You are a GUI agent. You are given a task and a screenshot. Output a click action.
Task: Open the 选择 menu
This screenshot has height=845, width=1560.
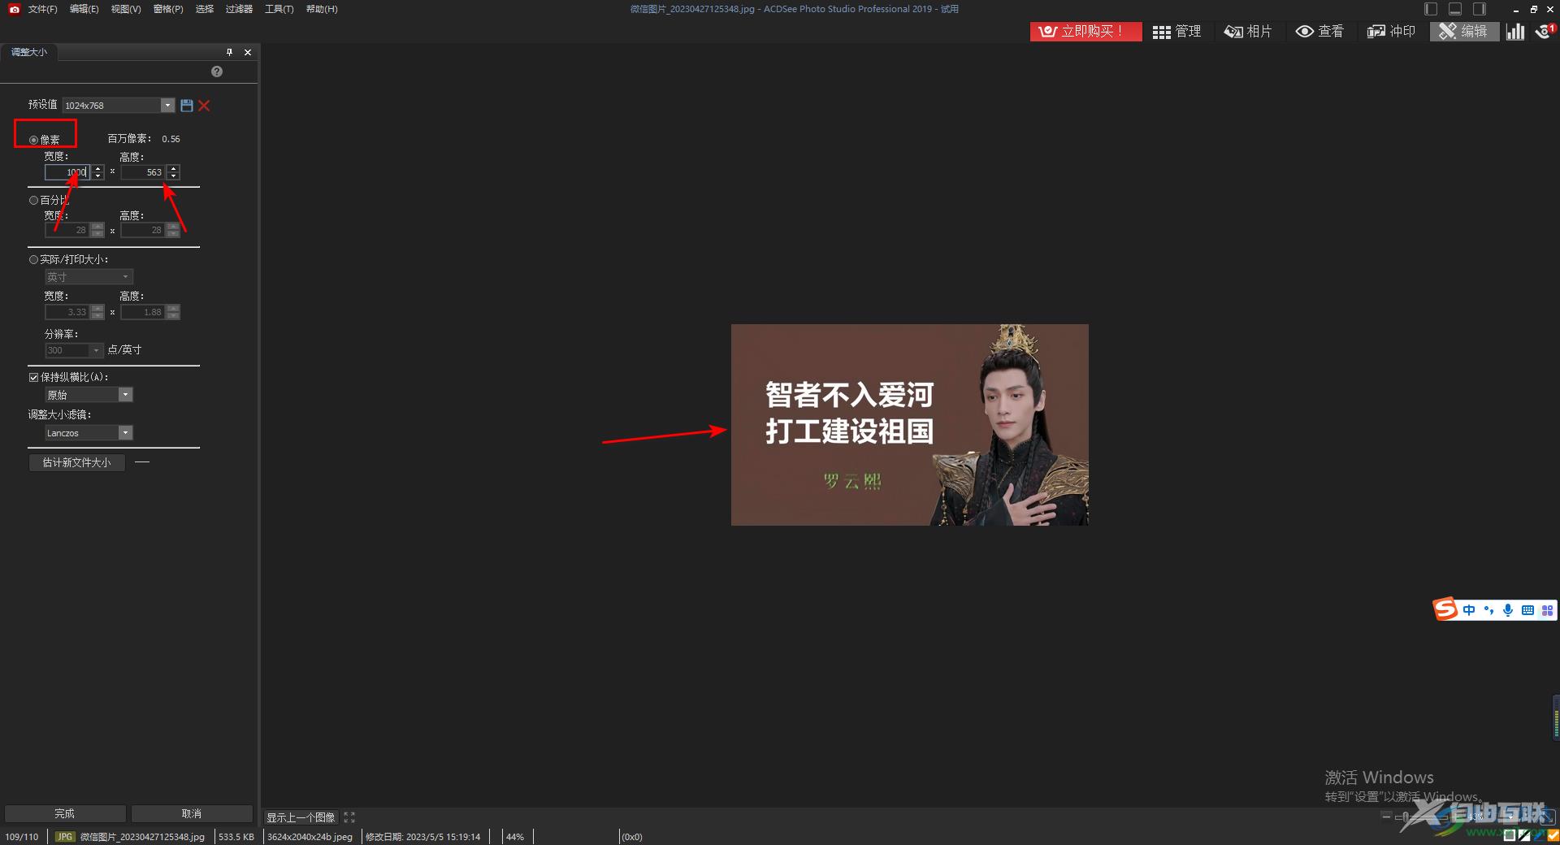coord(205,9)
